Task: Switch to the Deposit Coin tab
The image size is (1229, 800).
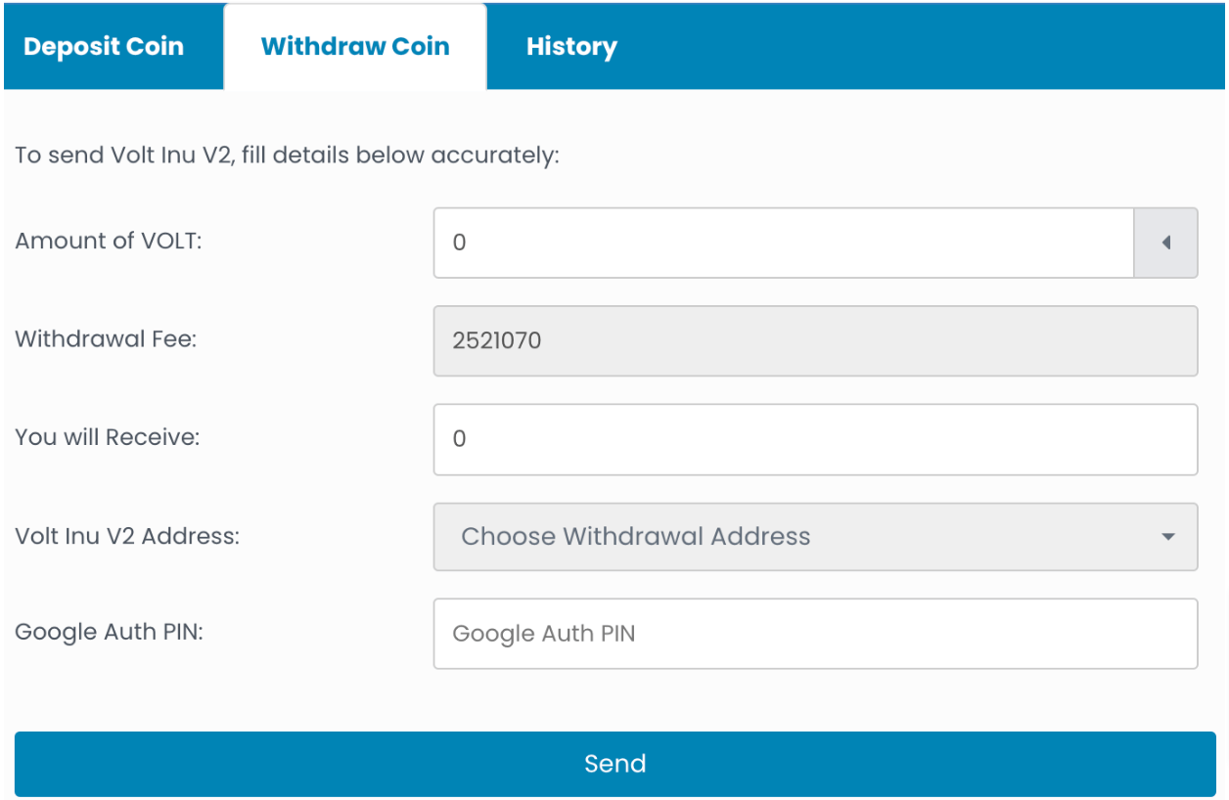Action: pos(104,46)
